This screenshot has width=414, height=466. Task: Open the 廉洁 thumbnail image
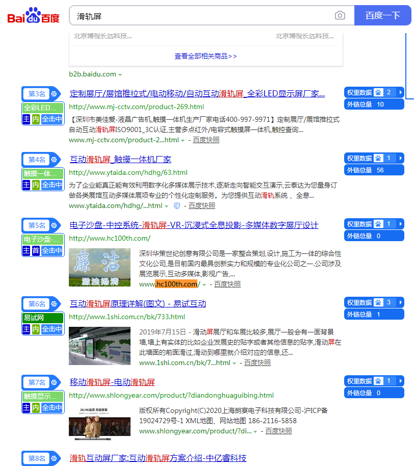coord(99,268)
